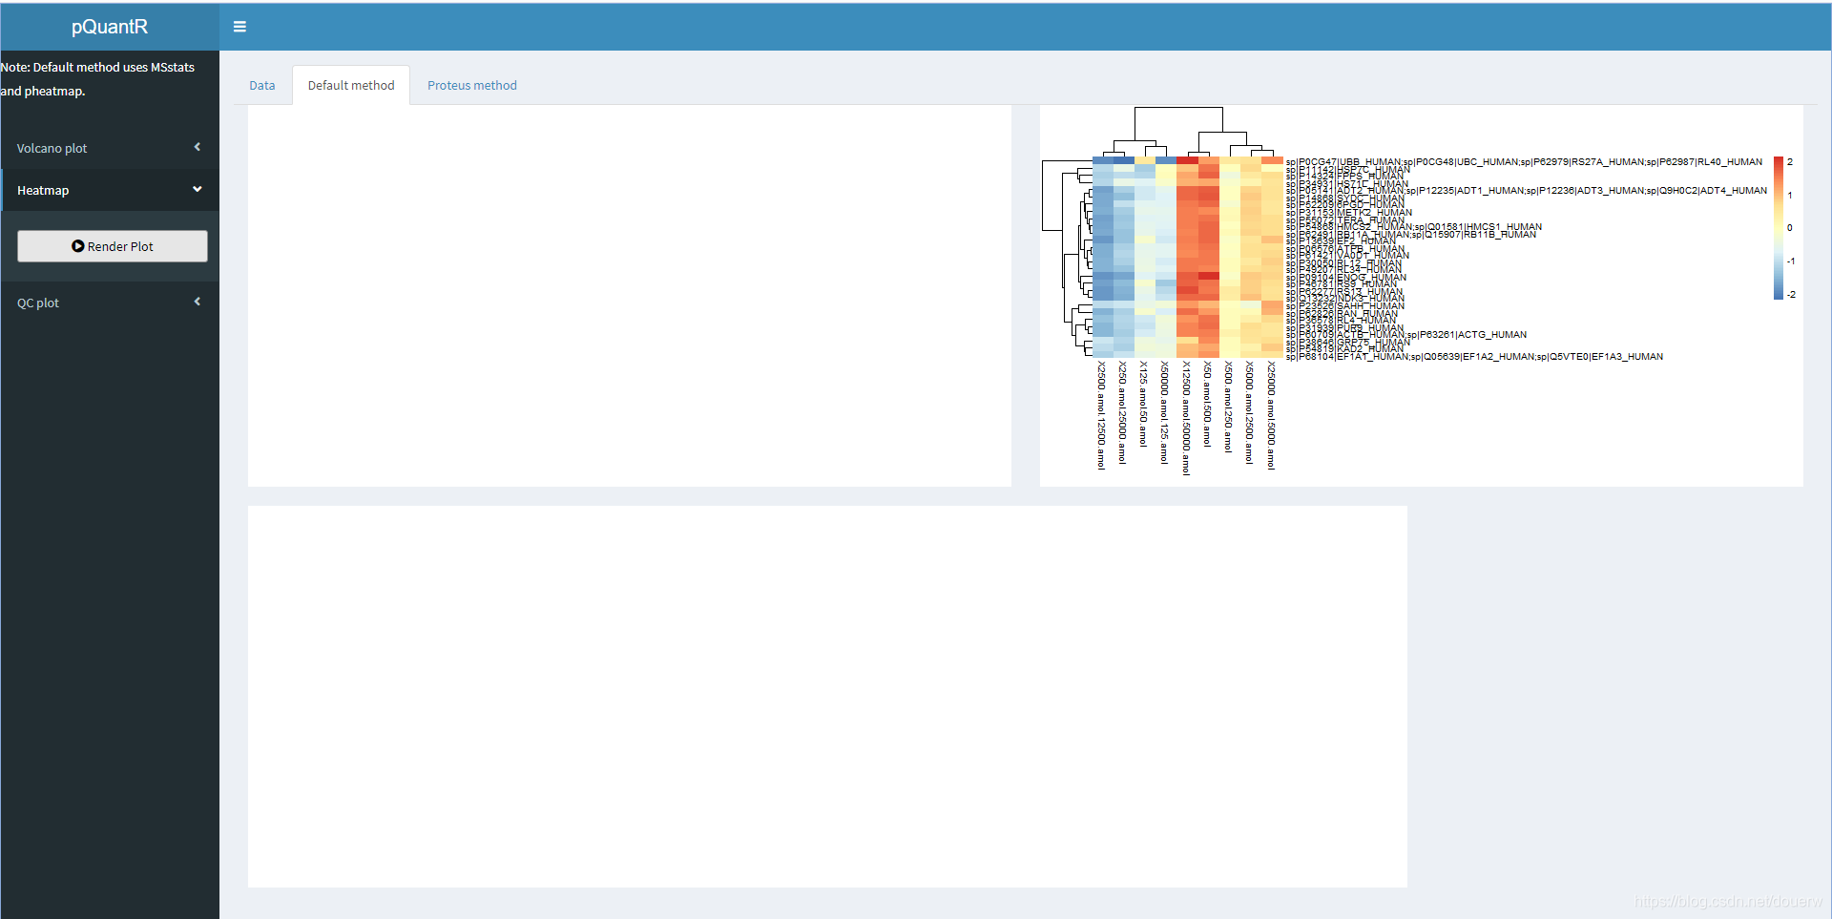Click the play icon inside Render Plot
This screenshot has height=919, width=1832.
[80, 245]
